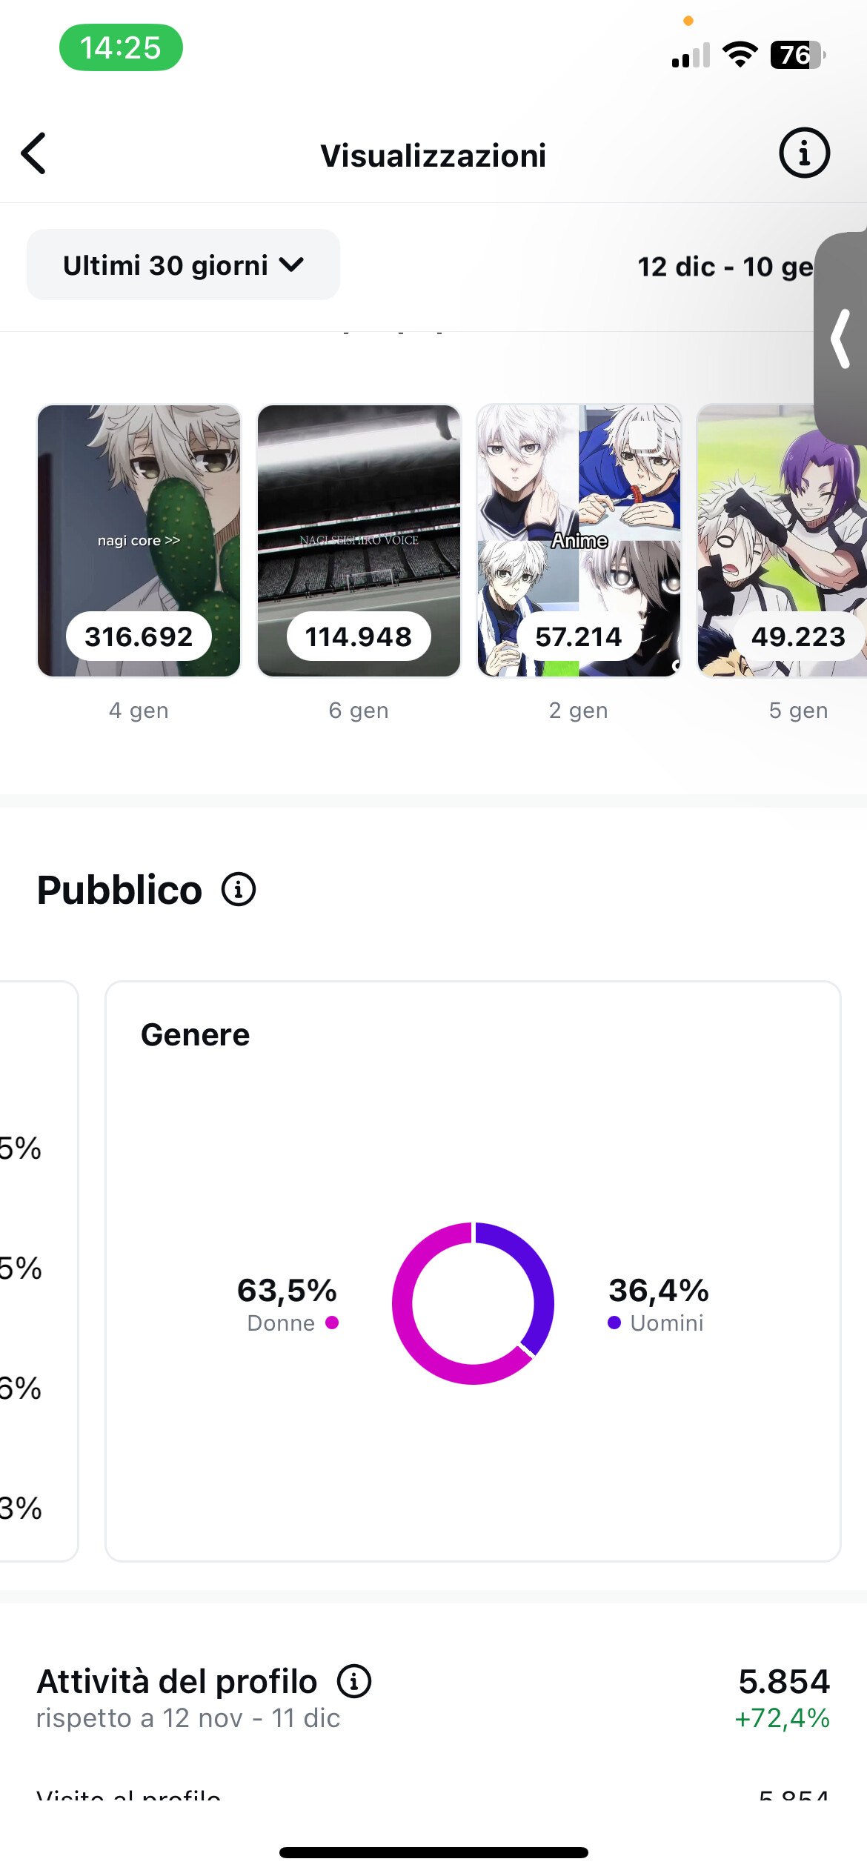Open the post with 49.223 views
This screenshot has width=867, height=1876.
click(782, 541)
